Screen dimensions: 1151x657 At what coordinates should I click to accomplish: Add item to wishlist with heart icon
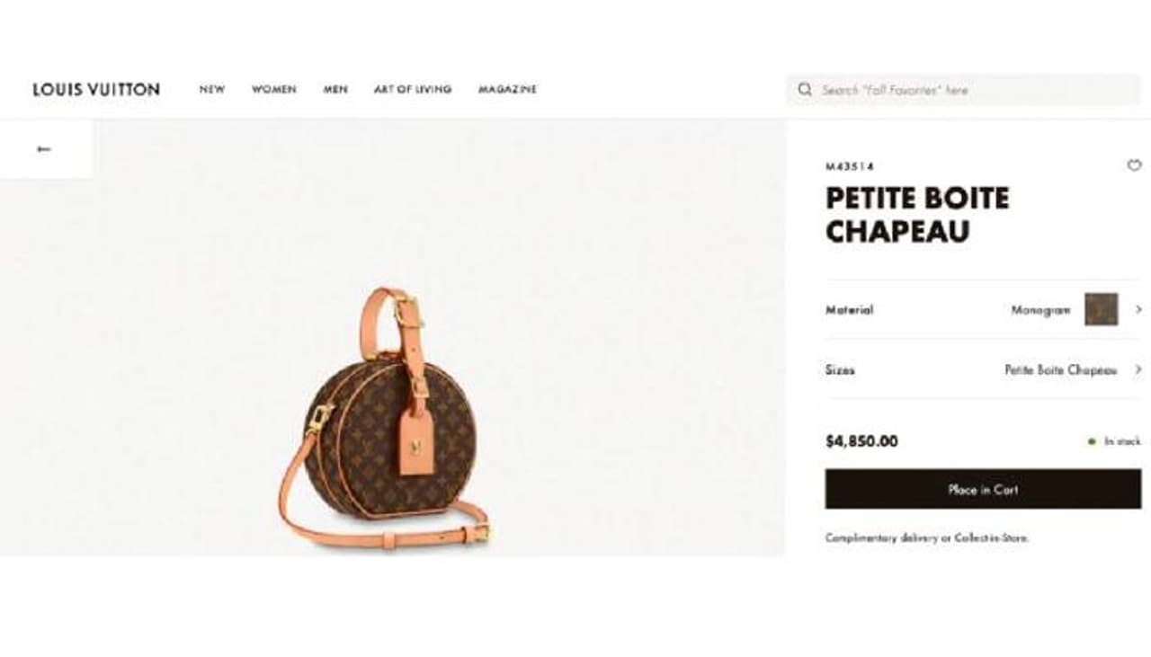[x=1134, y=165]
